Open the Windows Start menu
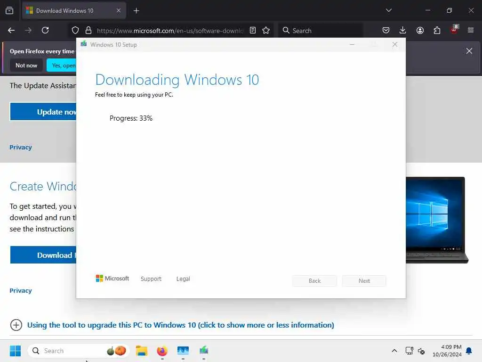 pos(15,351)
